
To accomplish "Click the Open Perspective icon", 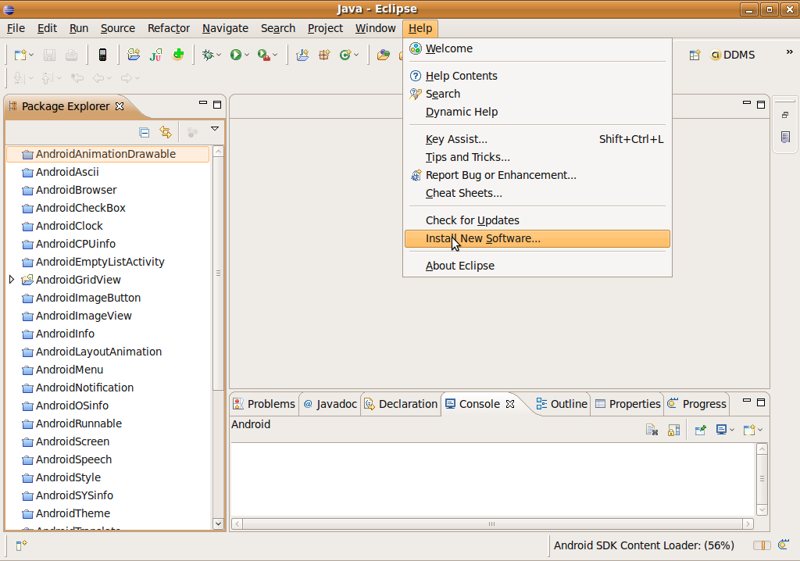I will pos(695,55).
